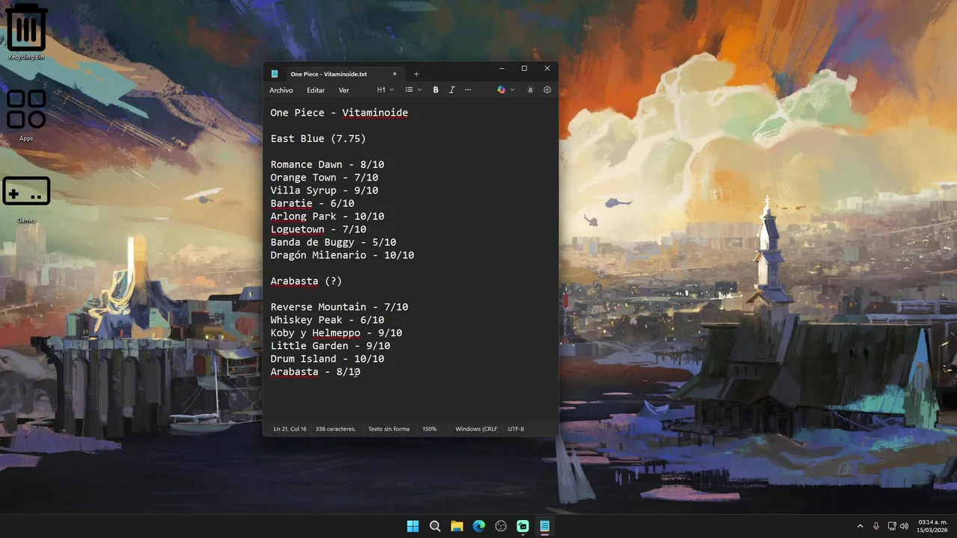Open the green app icon in taskbar
Image resolution: width=957 pixels, height=538 pixels.
(x=523, y=526)
